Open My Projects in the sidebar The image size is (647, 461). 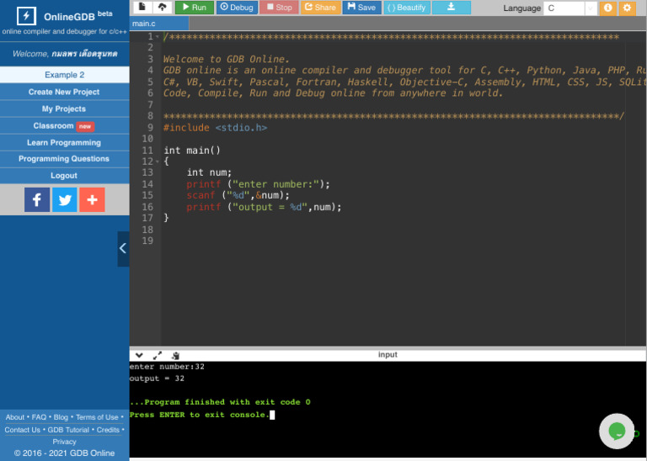(x=64, y=109)
